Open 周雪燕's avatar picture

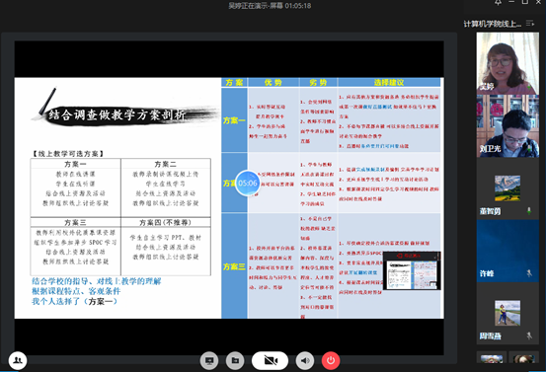tap(507, 313)
